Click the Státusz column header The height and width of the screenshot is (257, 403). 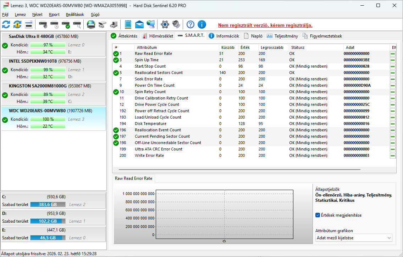tap(316, 47)
